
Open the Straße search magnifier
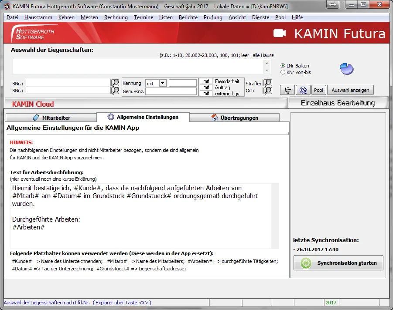267,83
